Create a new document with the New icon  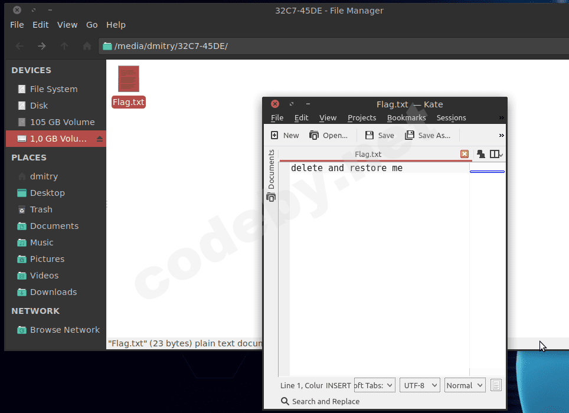pyautogui.click(x=284, y=135)
